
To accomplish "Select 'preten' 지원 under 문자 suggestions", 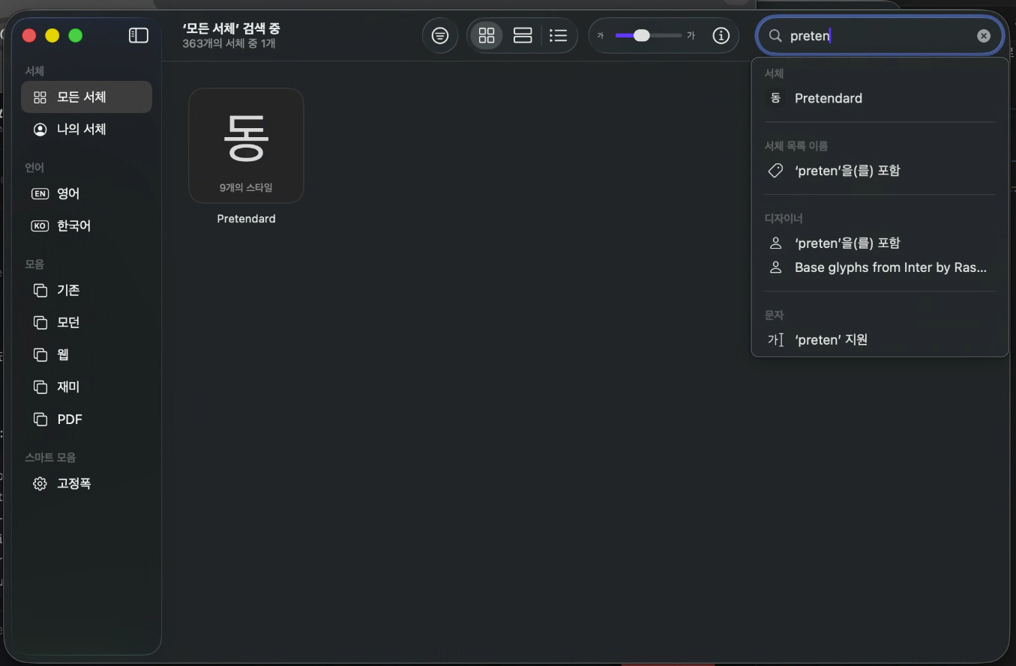I will [x=831, y=339].
